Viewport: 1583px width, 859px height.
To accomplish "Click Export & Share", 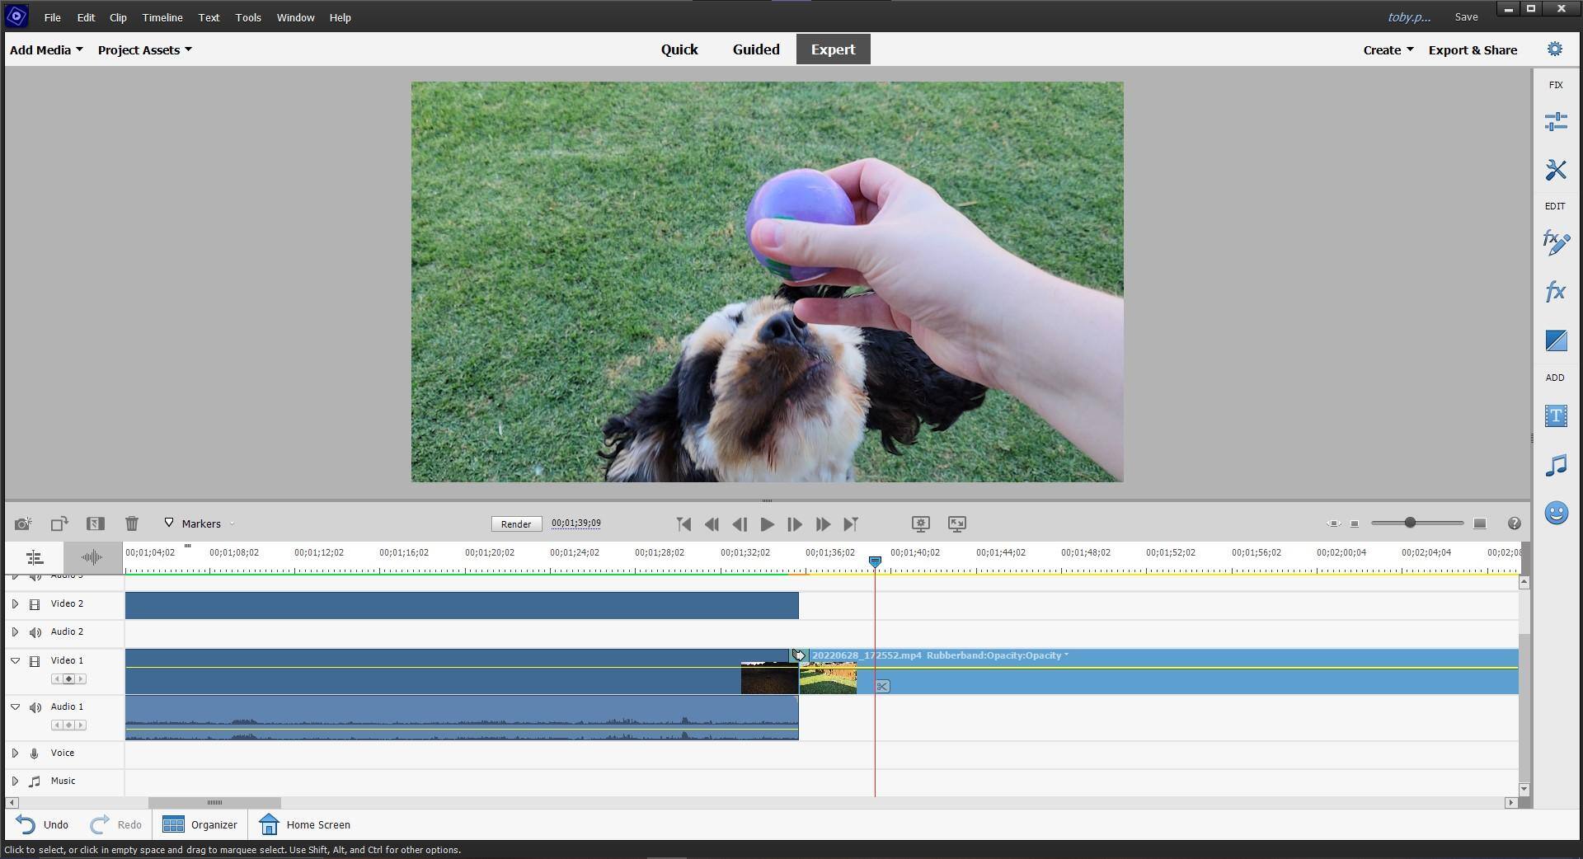I will pos(1472,50).
